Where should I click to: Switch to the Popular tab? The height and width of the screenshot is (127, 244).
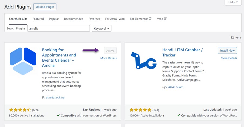click(54, 19)
